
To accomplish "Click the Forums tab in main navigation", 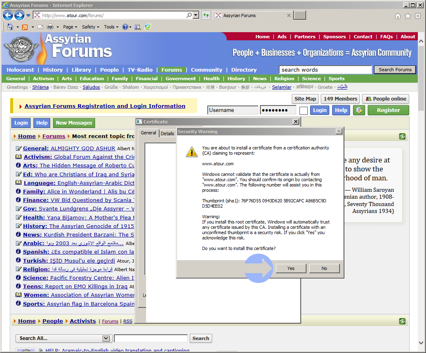I will [x=172, y=70].
